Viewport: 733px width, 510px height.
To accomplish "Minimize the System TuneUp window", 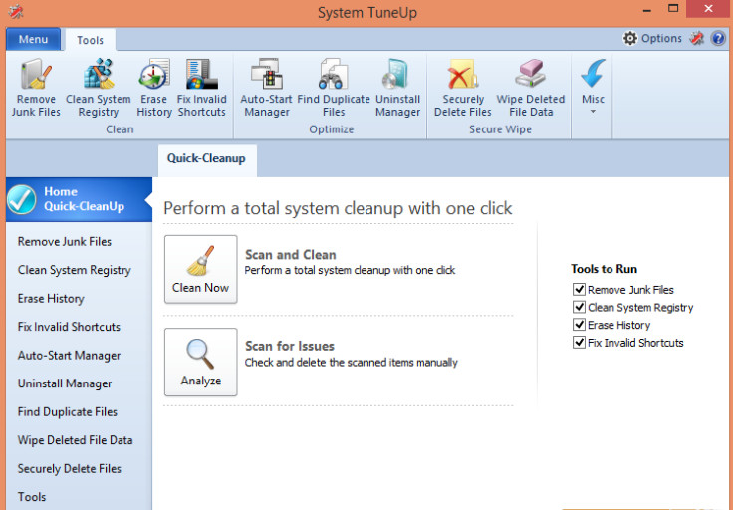I will click(647, 9).
